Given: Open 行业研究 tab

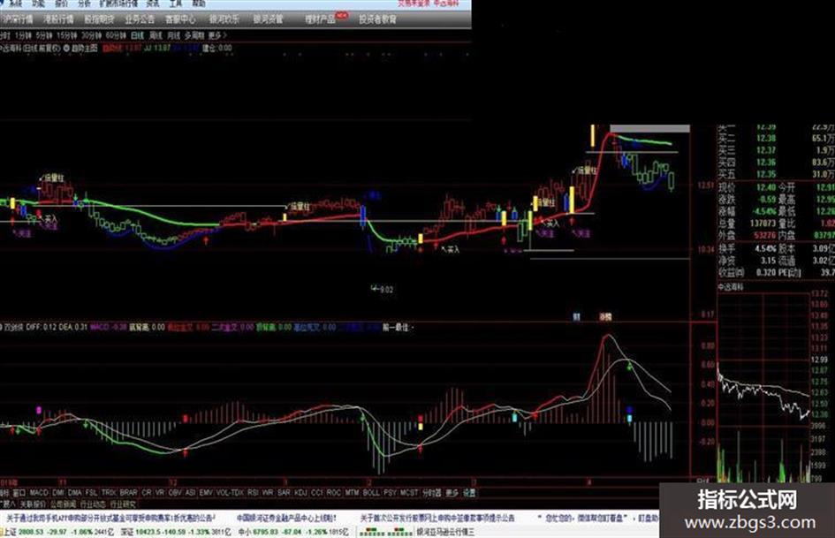Looking at the screenshot, I should (123, 504).
